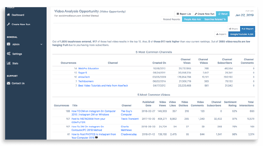The height and width of the screenshot is (146, 263).
Task: Switch to People Also Ask report
Action: (x=192, y=19)
